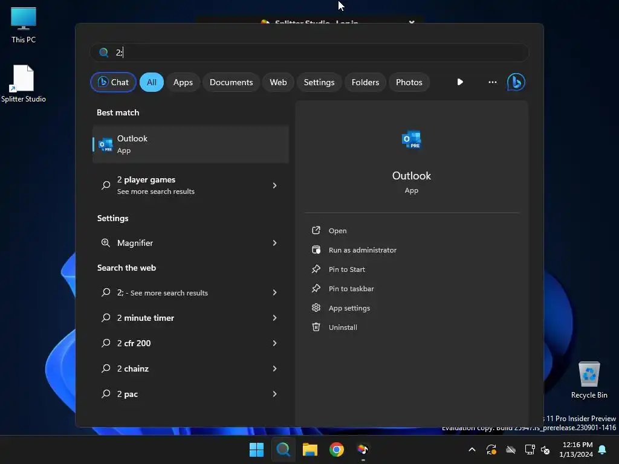
Task: Open the three-dot options menu
Action: pos(492,82)
